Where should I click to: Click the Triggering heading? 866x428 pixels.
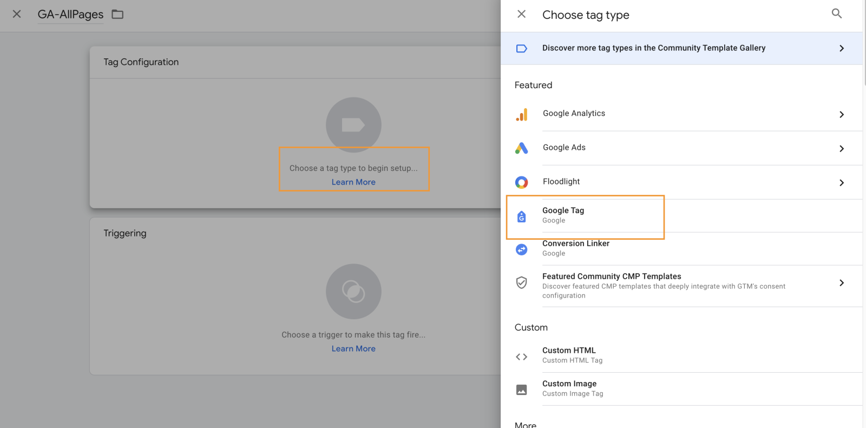point(125,233)
